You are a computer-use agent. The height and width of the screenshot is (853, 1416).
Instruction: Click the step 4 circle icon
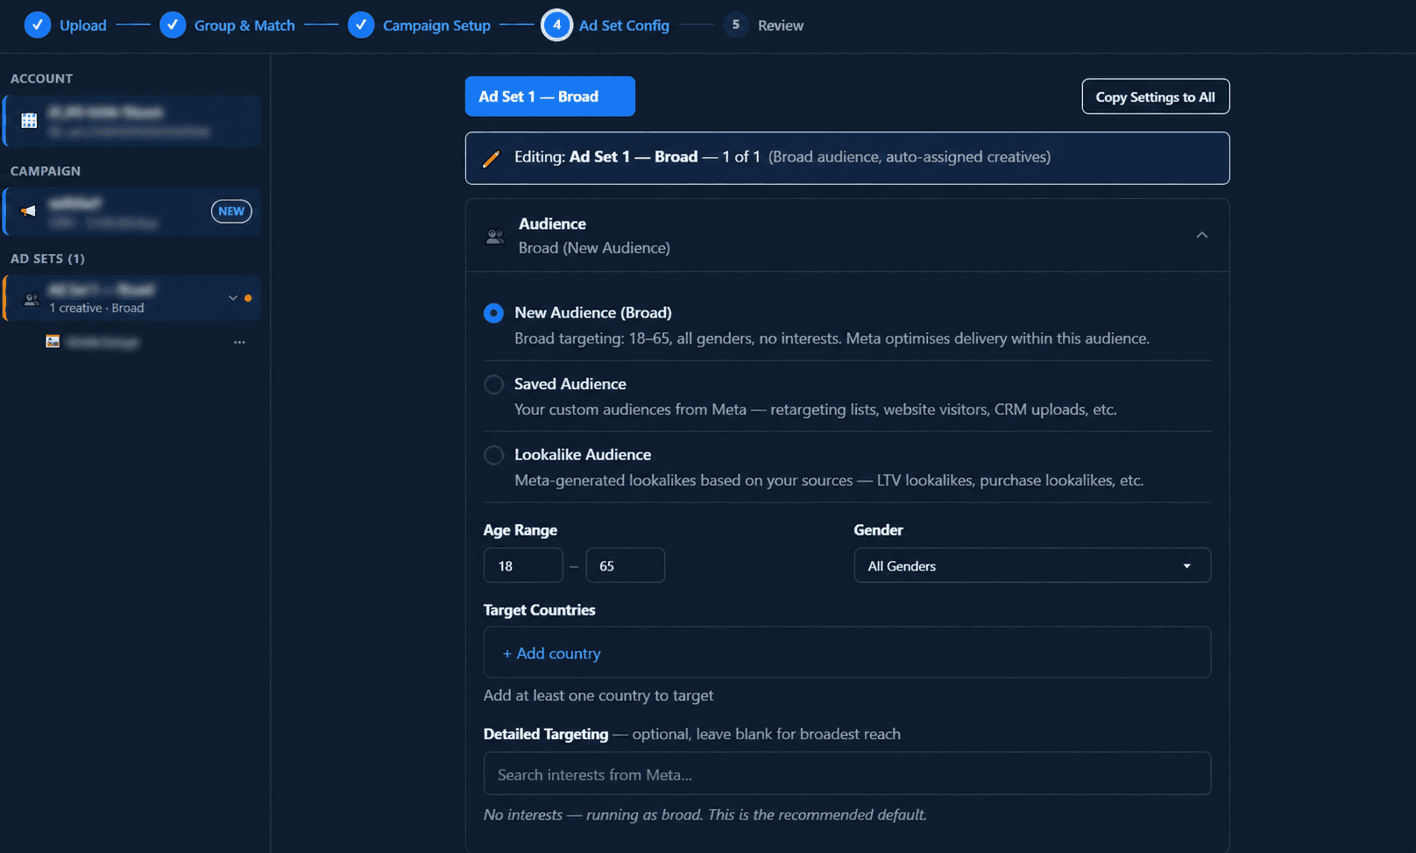click(556, 25)
